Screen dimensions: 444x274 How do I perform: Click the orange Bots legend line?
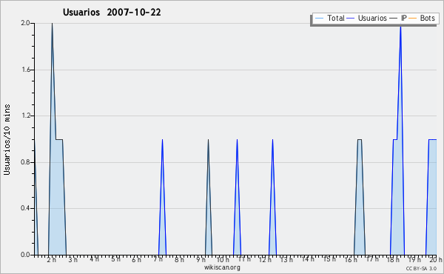point(413,19)
